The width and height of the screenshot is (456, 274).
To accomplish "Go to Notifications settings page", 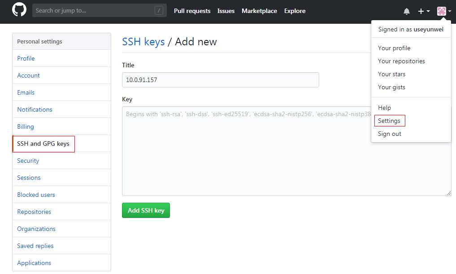I will (62, 110).
